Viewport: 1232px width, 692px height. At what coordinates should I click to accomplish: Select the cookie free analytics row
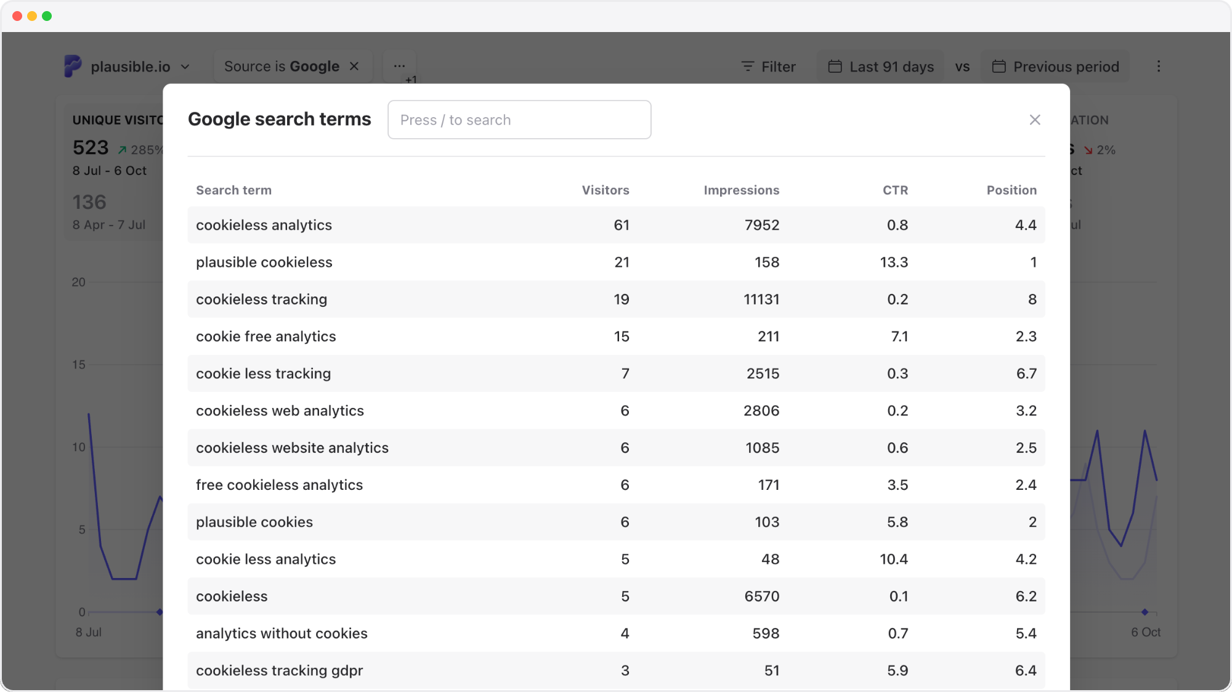coord(616,336)
